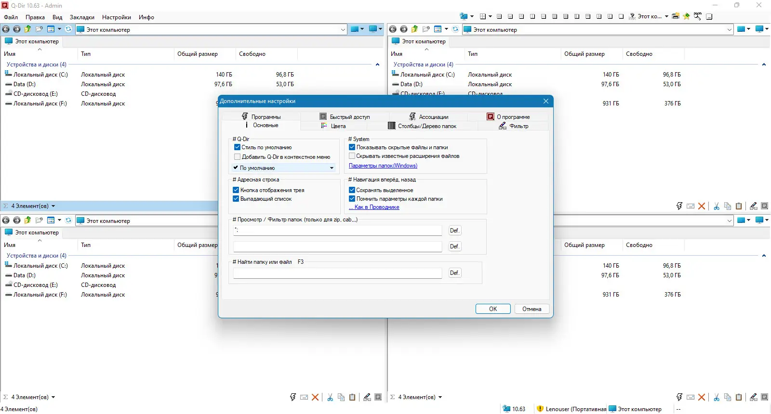Click the Def. button beside the find field

pos(454,273)
